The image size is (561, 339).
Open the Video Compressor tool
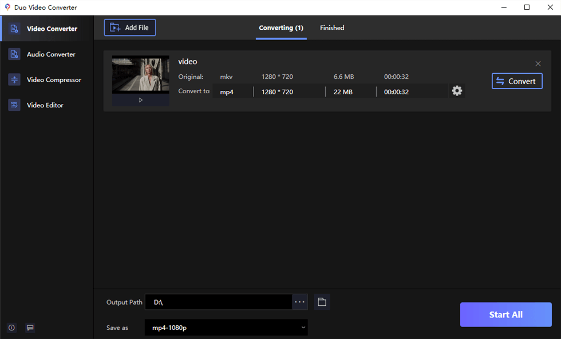[47, 79]
